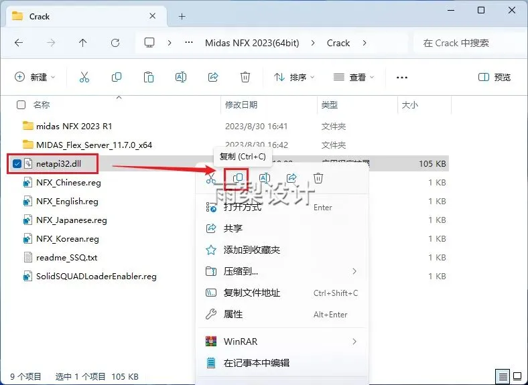Uncheck the netapi32.dll checkbox
The height and width of the screenshot is (385, 528).
tap(17, 164)
